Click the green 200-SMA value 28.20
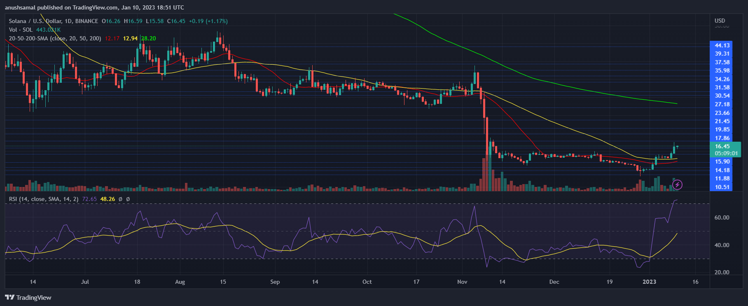The image size is (748, 306). click(148, 38)
